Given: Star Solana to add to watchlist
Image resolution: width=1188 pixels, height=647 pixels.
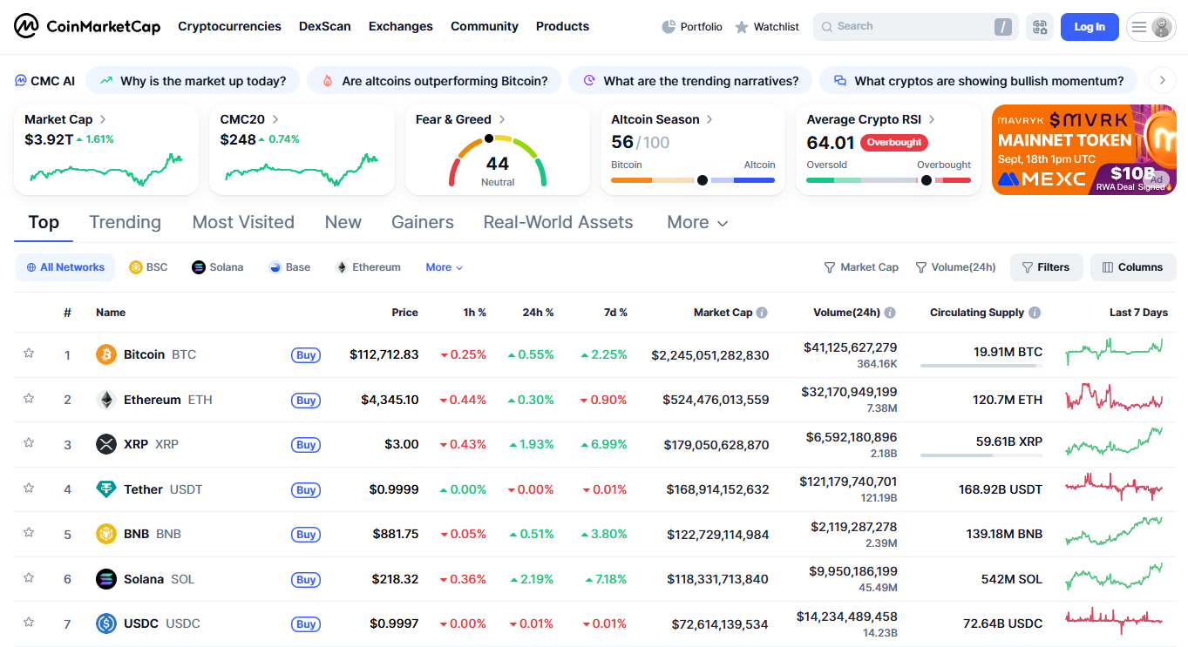Looking at the screenshot, I should [x=29, y=577].
